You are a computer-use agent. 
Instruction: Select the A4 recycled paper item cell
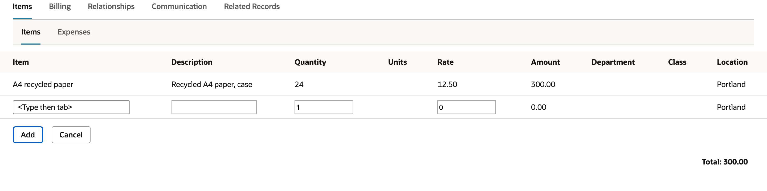pos(43,85)
